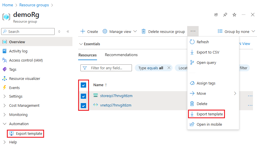Switch to the Resources tab
257x146 pixels.
88,55
